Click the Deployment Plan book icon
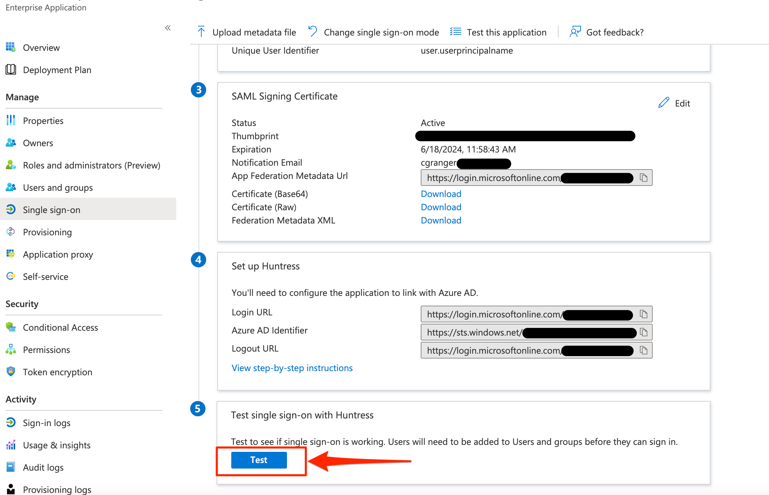Screen dimensions: 769x495 pos(11,69)
